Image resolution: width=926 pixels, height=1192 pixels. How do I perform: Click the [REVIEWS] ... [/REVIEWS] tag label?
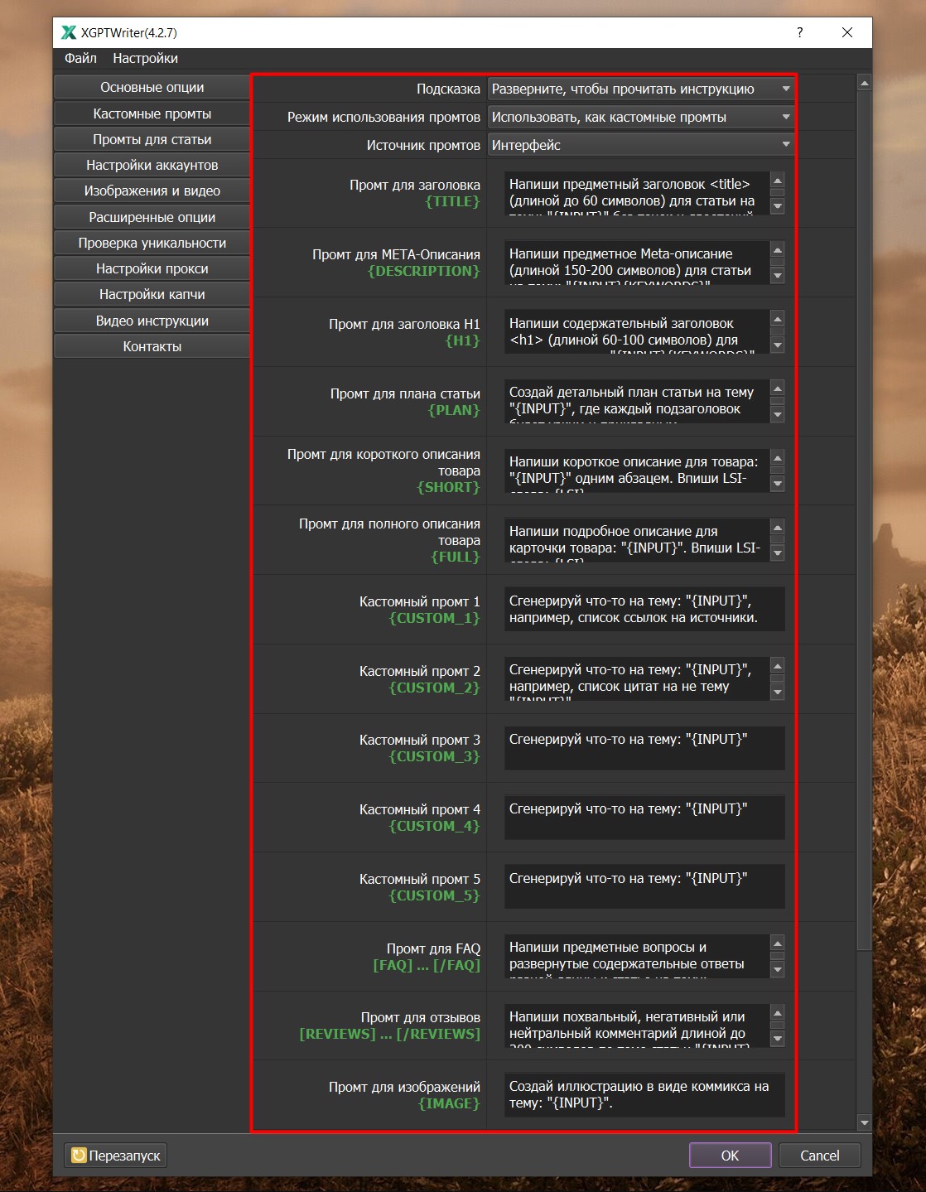point(389,1034)
